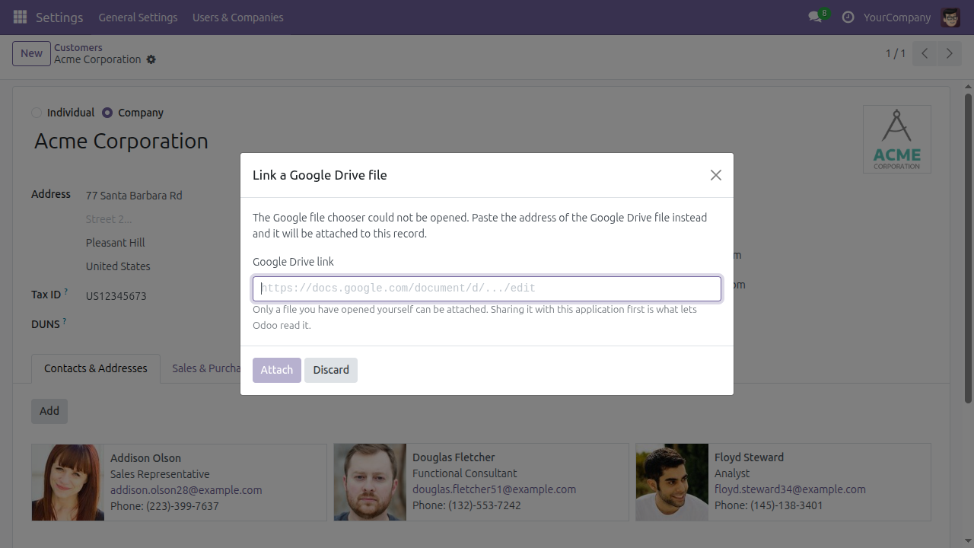Click the Google Drive link input field
The width and height of the screenshot is (974, 548).
pos(487,288)
